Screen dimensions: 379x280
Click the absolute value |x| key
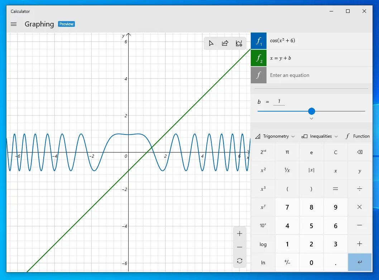point(311,171)
